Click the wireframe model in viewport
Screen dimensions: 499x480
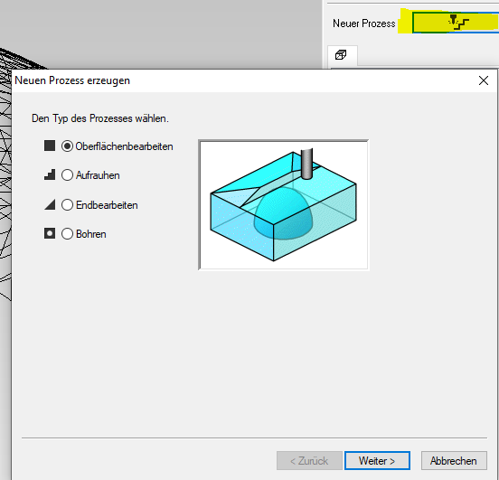pos(5,178)
